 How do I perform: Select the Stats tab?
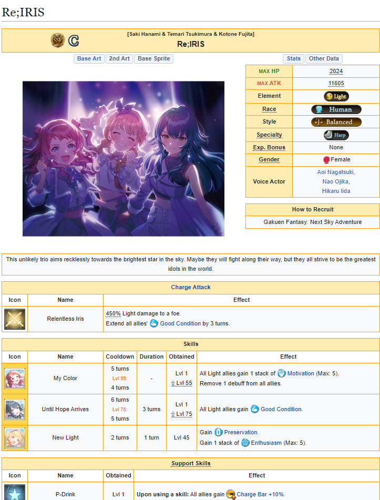pos(294,59)
